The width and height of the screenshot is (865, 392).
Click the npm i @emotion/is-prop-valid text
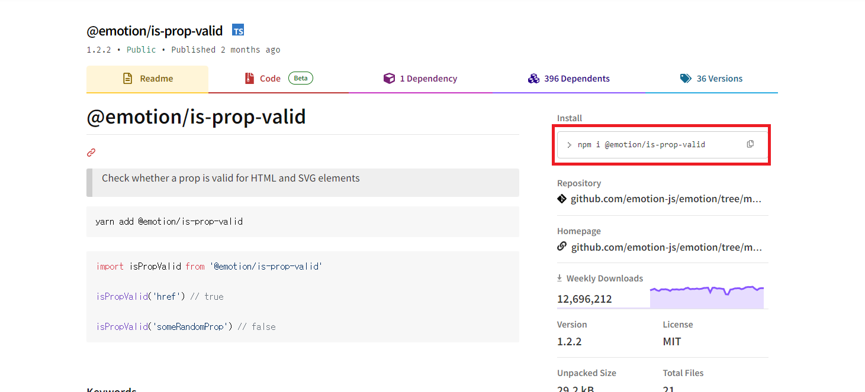tap(641, 144)
